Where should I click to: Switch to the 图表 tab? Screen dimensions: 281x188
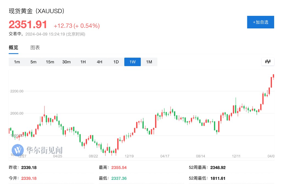click(35, 48)
